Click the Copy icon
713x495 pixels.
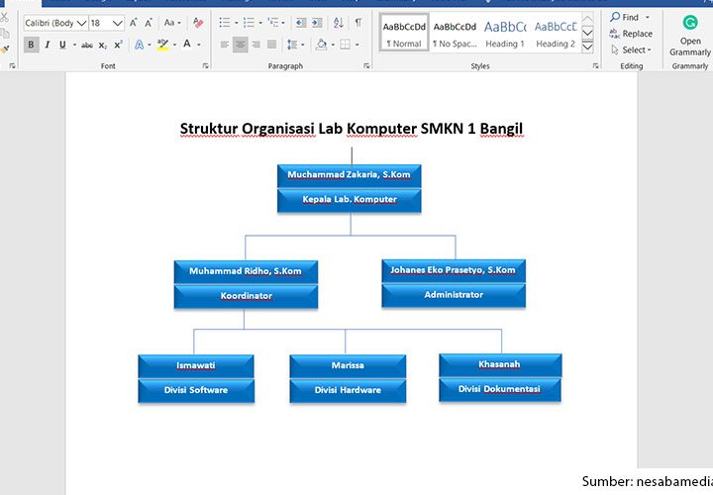point(5,34)
